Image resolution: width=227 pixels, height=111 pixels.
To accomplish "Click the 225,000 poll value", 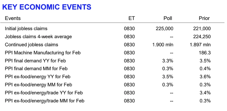I will pos(165,28).
